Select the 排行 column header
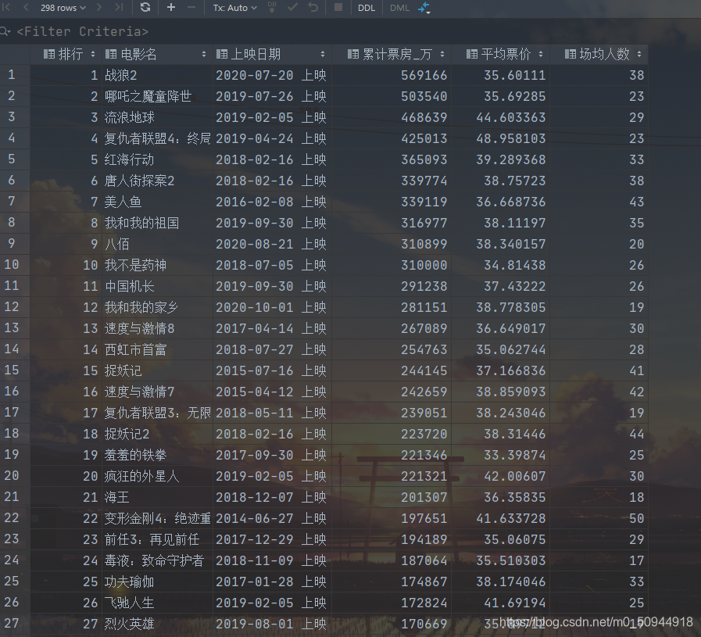Image resolution: width=701 pixels, height=637 pixels. (66, 55)
